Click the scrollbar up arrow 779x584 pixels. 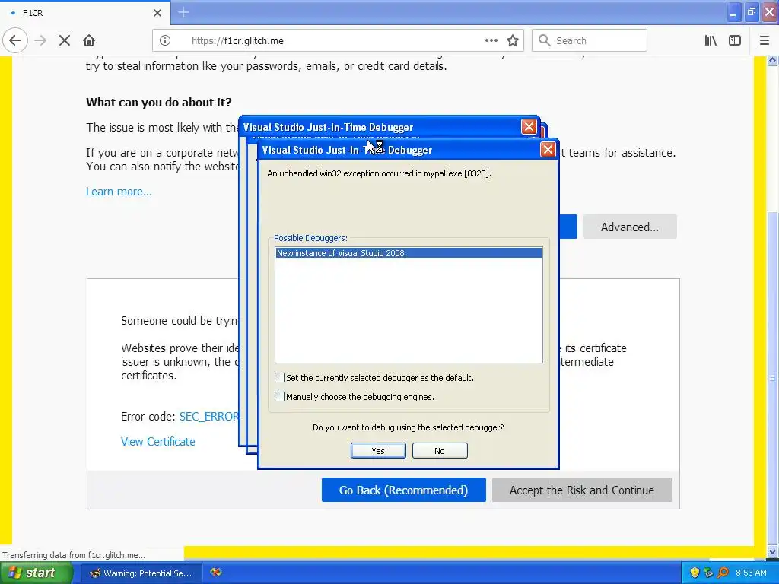click(773, 61)
